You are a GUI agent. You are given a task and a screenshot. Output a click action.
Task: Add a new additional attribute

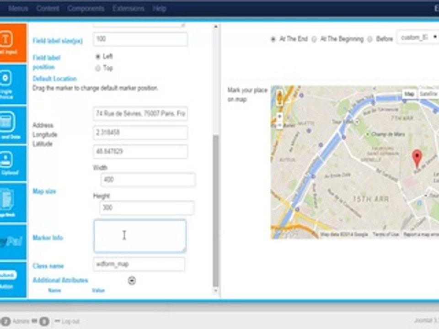click(x=132, y=280)
